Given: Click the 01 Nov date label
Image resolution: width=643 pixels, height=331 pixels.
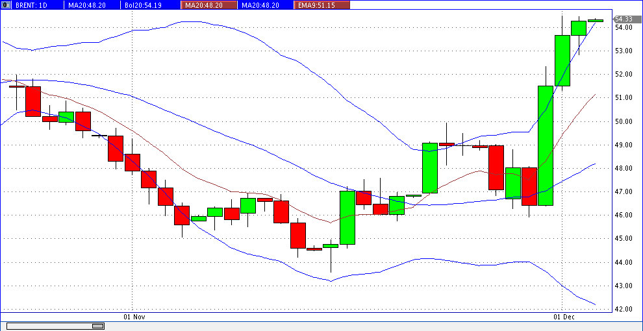Looking at the screenshot, I should click(134, 317).
